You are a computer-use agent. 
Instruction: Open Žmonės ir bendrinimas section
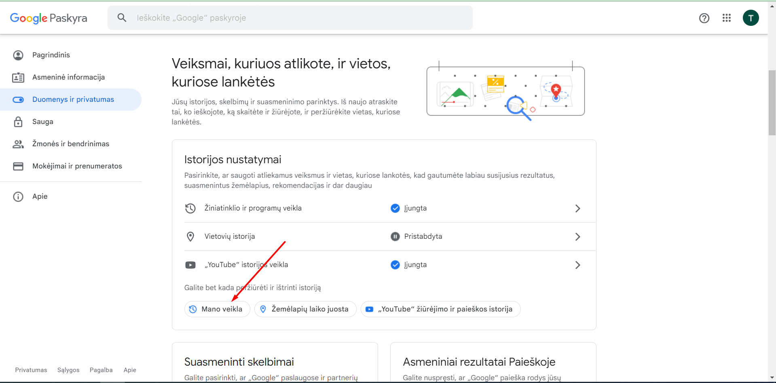[71, 144]
